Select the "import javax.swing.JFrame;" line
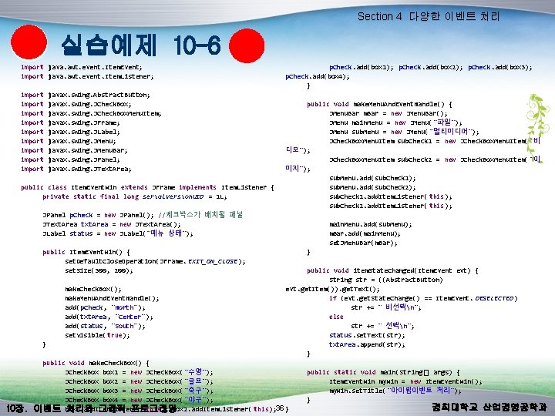The image size is (555, 416). coord(70,122)
